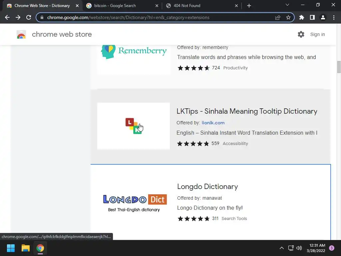
Task: Click the 724 review count
Action: click(216, 68)
